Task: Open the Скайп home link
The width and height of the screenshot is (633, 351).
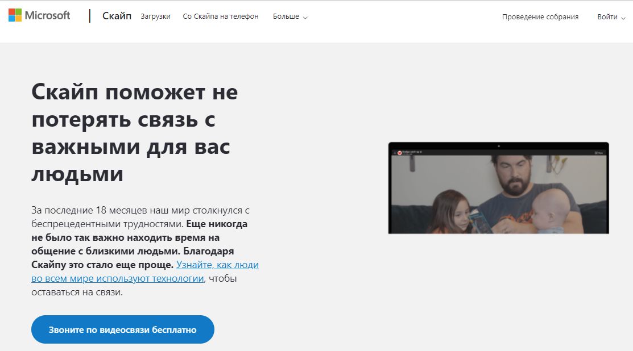Action: point(117,16)
